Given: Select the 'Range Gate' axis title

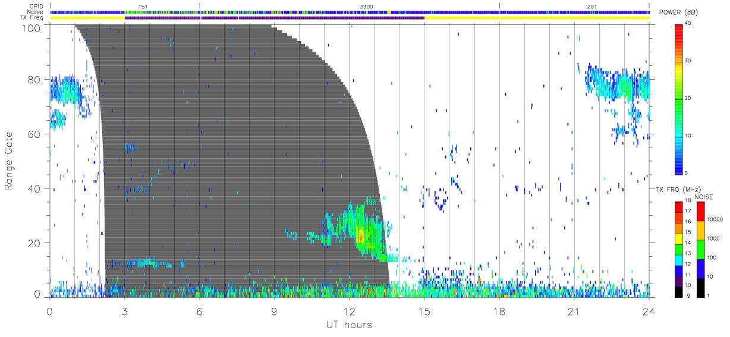Looking at the screenshot, I should pos(9,160).
